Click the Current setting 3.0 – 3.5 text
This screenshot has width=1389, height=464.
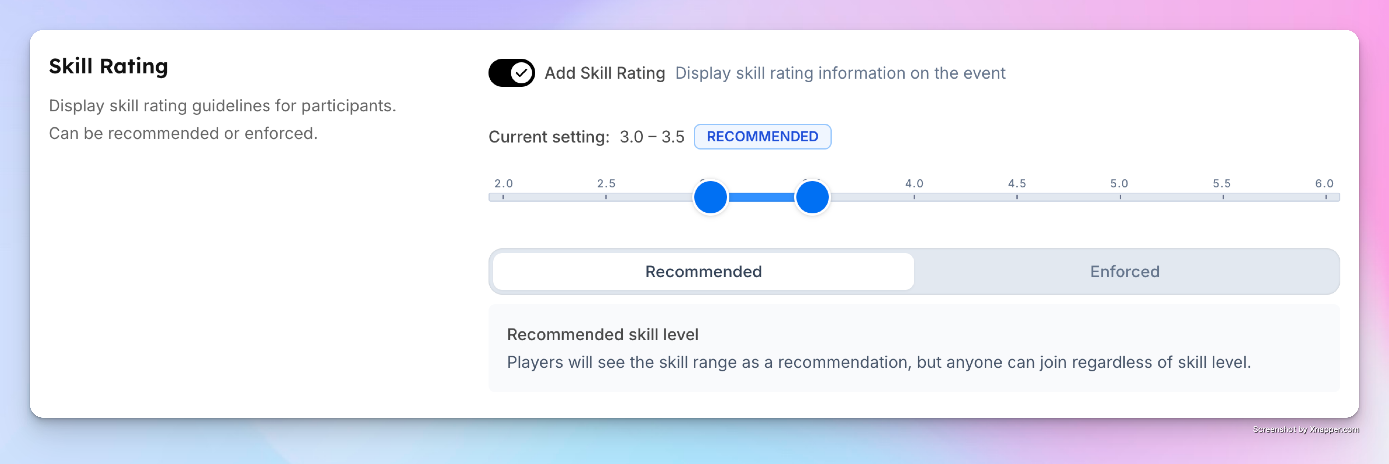(x=586, y=137)
